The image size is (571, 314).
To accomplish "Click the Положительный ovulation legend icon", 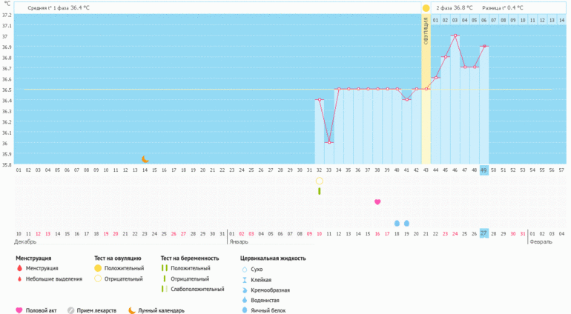I will [x=98, y=268].
